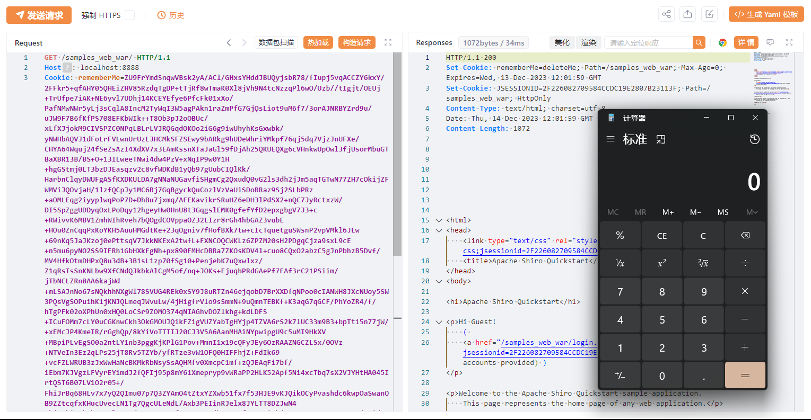The image size is (811, 420).
Task: Go to previous request with left chevron
Action: click(x=229, y=43)
